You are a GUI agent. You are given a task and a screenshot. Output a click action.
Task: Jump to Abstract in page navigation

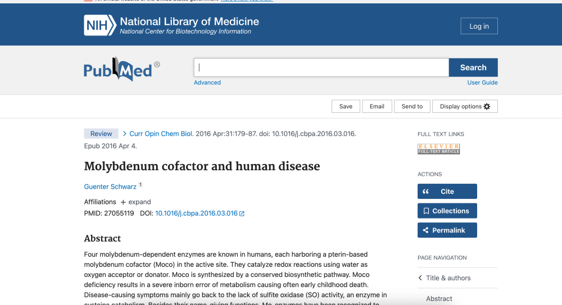point(439,299)
